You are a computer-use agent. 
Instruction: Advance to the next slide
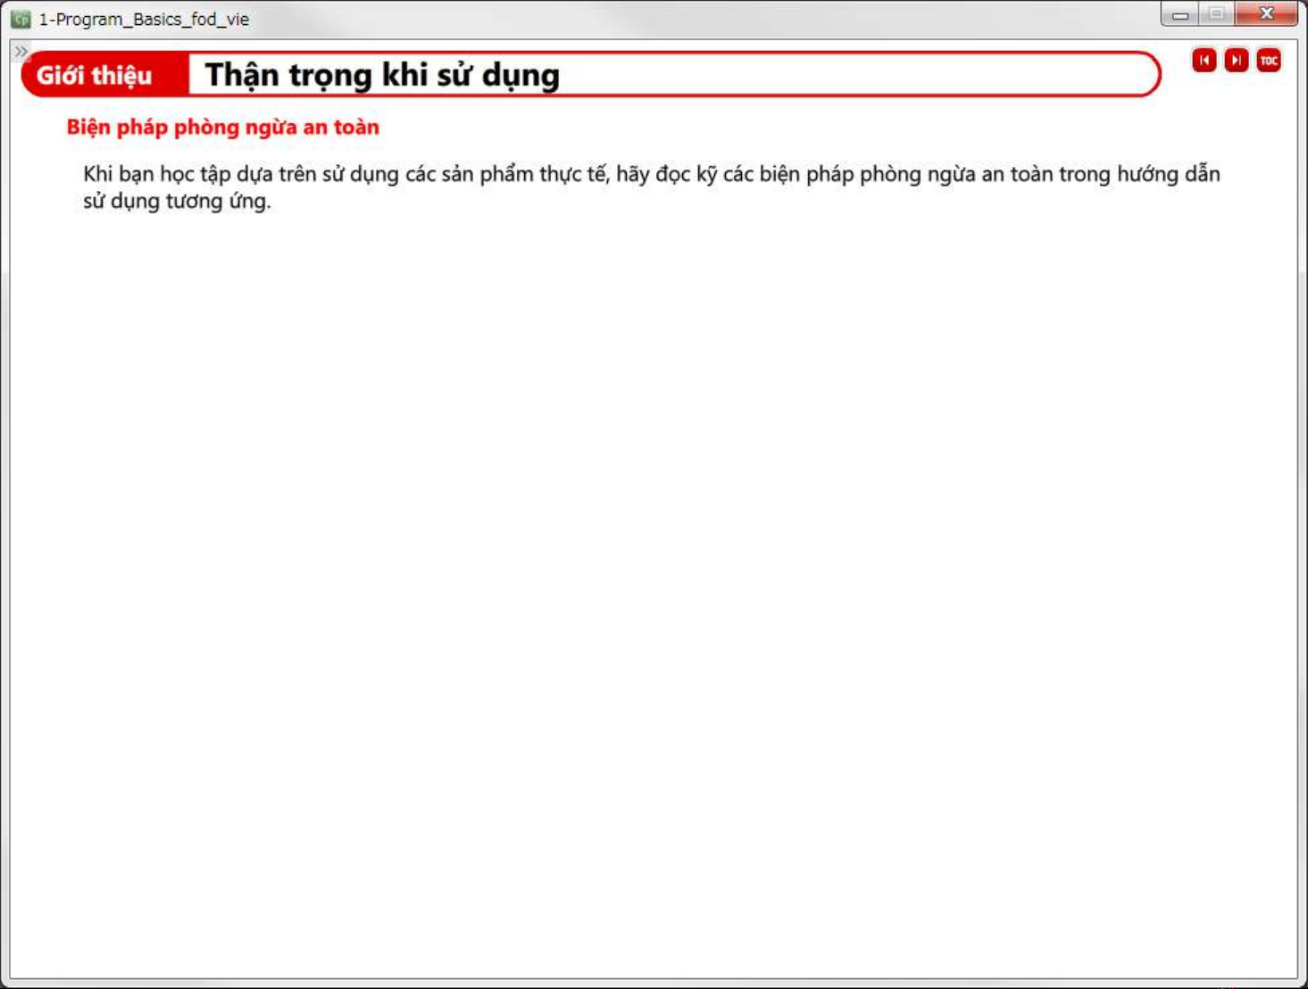click(1236, 61)
